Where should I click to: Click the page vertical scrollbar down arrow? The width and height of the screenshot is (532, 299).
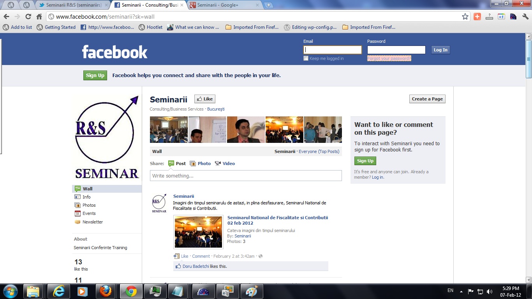528,280
